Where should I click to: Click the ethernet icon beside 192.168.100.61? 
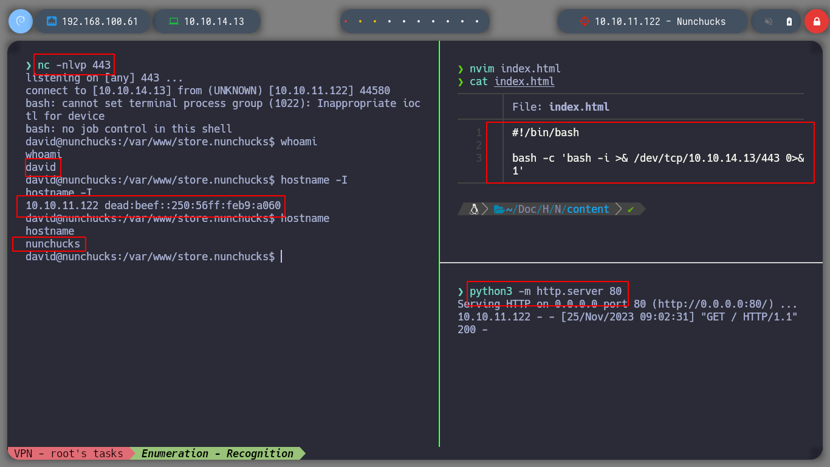[52, 21]
